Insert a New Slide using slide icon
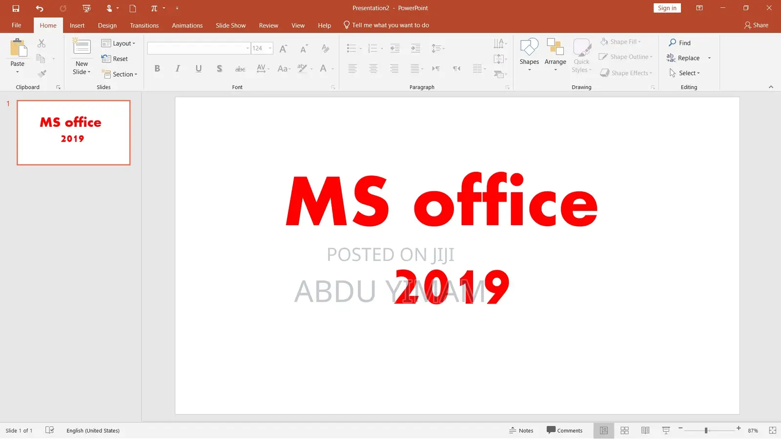Viewport: 781px width, 439px height. click(x=82, y=47)
